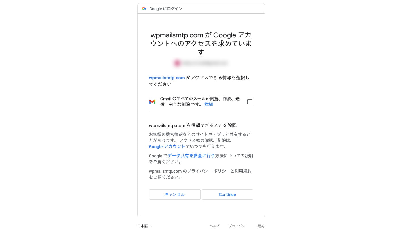Click the Continue button
Screen dimensions: 402x233
click(x=227, y=194)
